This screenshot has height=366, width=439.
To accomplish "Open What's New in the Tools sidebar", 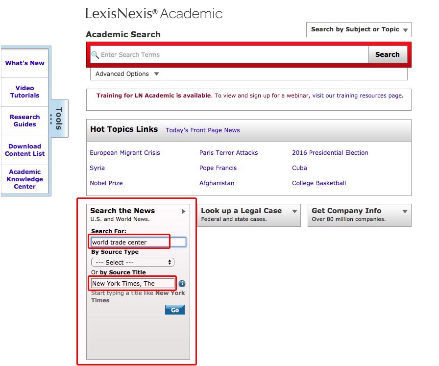I will point(24,63).
